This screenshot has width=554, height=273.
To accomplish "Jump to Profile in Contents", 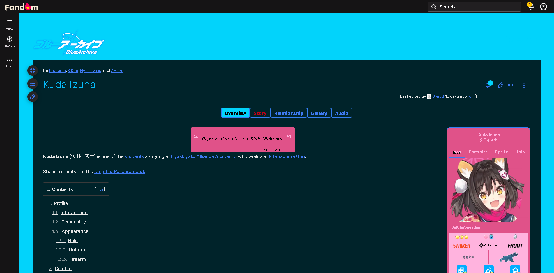I will (61, 203).
